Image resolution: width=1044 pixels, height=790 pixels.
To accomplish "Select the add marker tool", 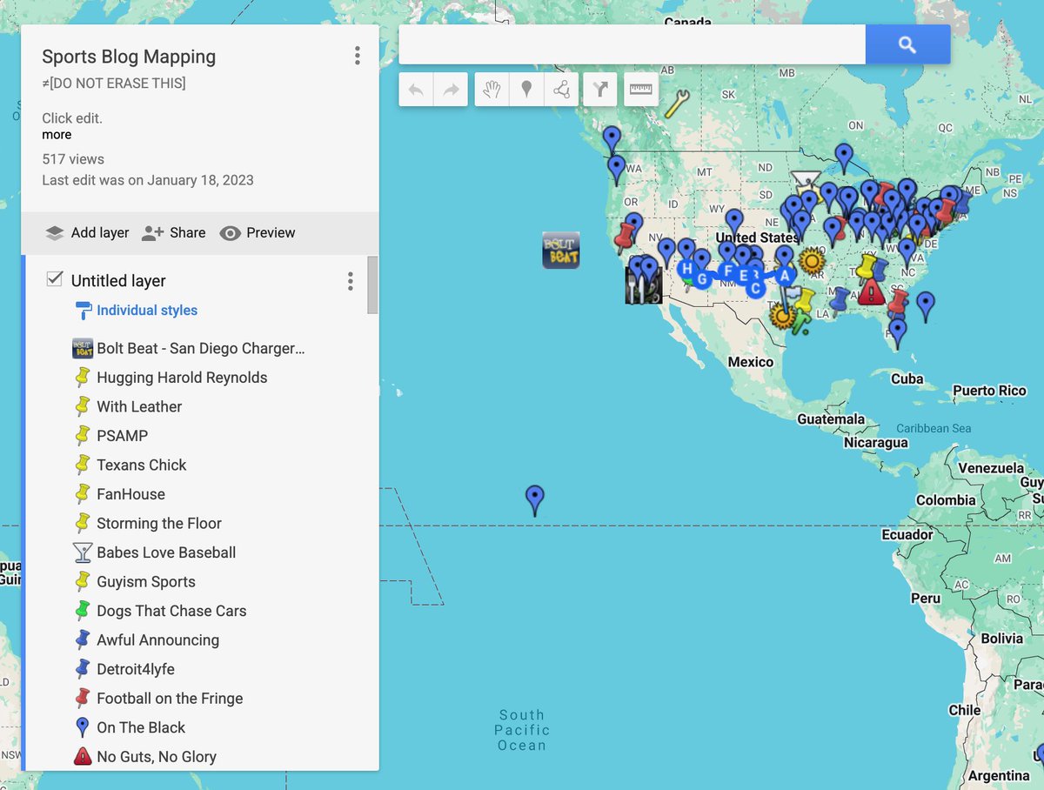I will click(526, 90).
